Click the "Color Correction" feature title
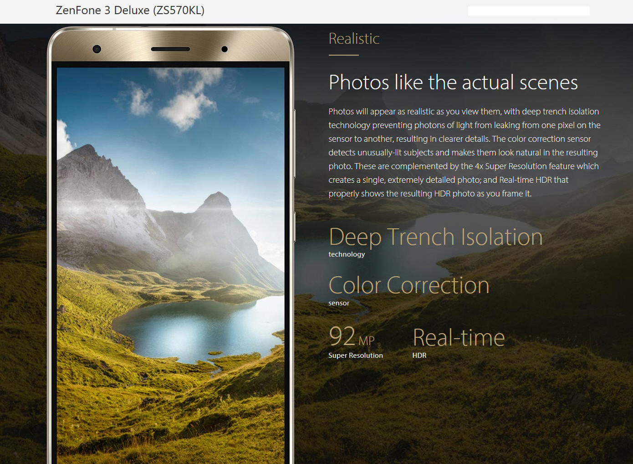The width and height of the screenshot is (633, 464). click(x=408, y=285)
